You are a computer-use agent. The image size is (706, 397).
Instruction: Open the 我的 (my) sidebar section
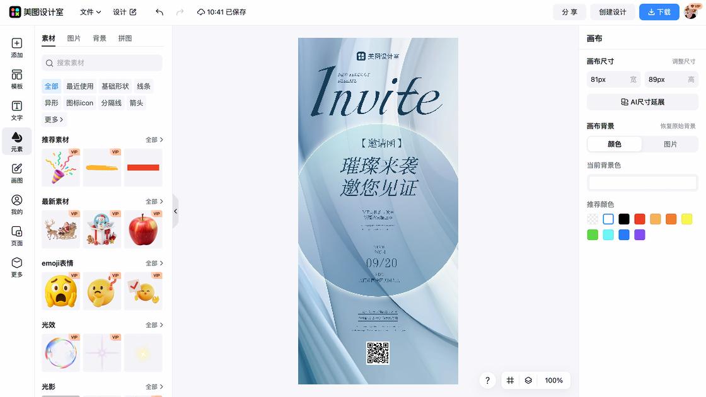(16, 204)
